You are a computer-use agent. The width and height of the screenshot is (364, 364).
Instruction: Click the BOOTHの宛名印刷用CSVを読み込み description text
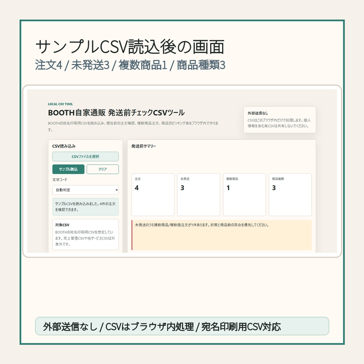click(x=133, y=126)
